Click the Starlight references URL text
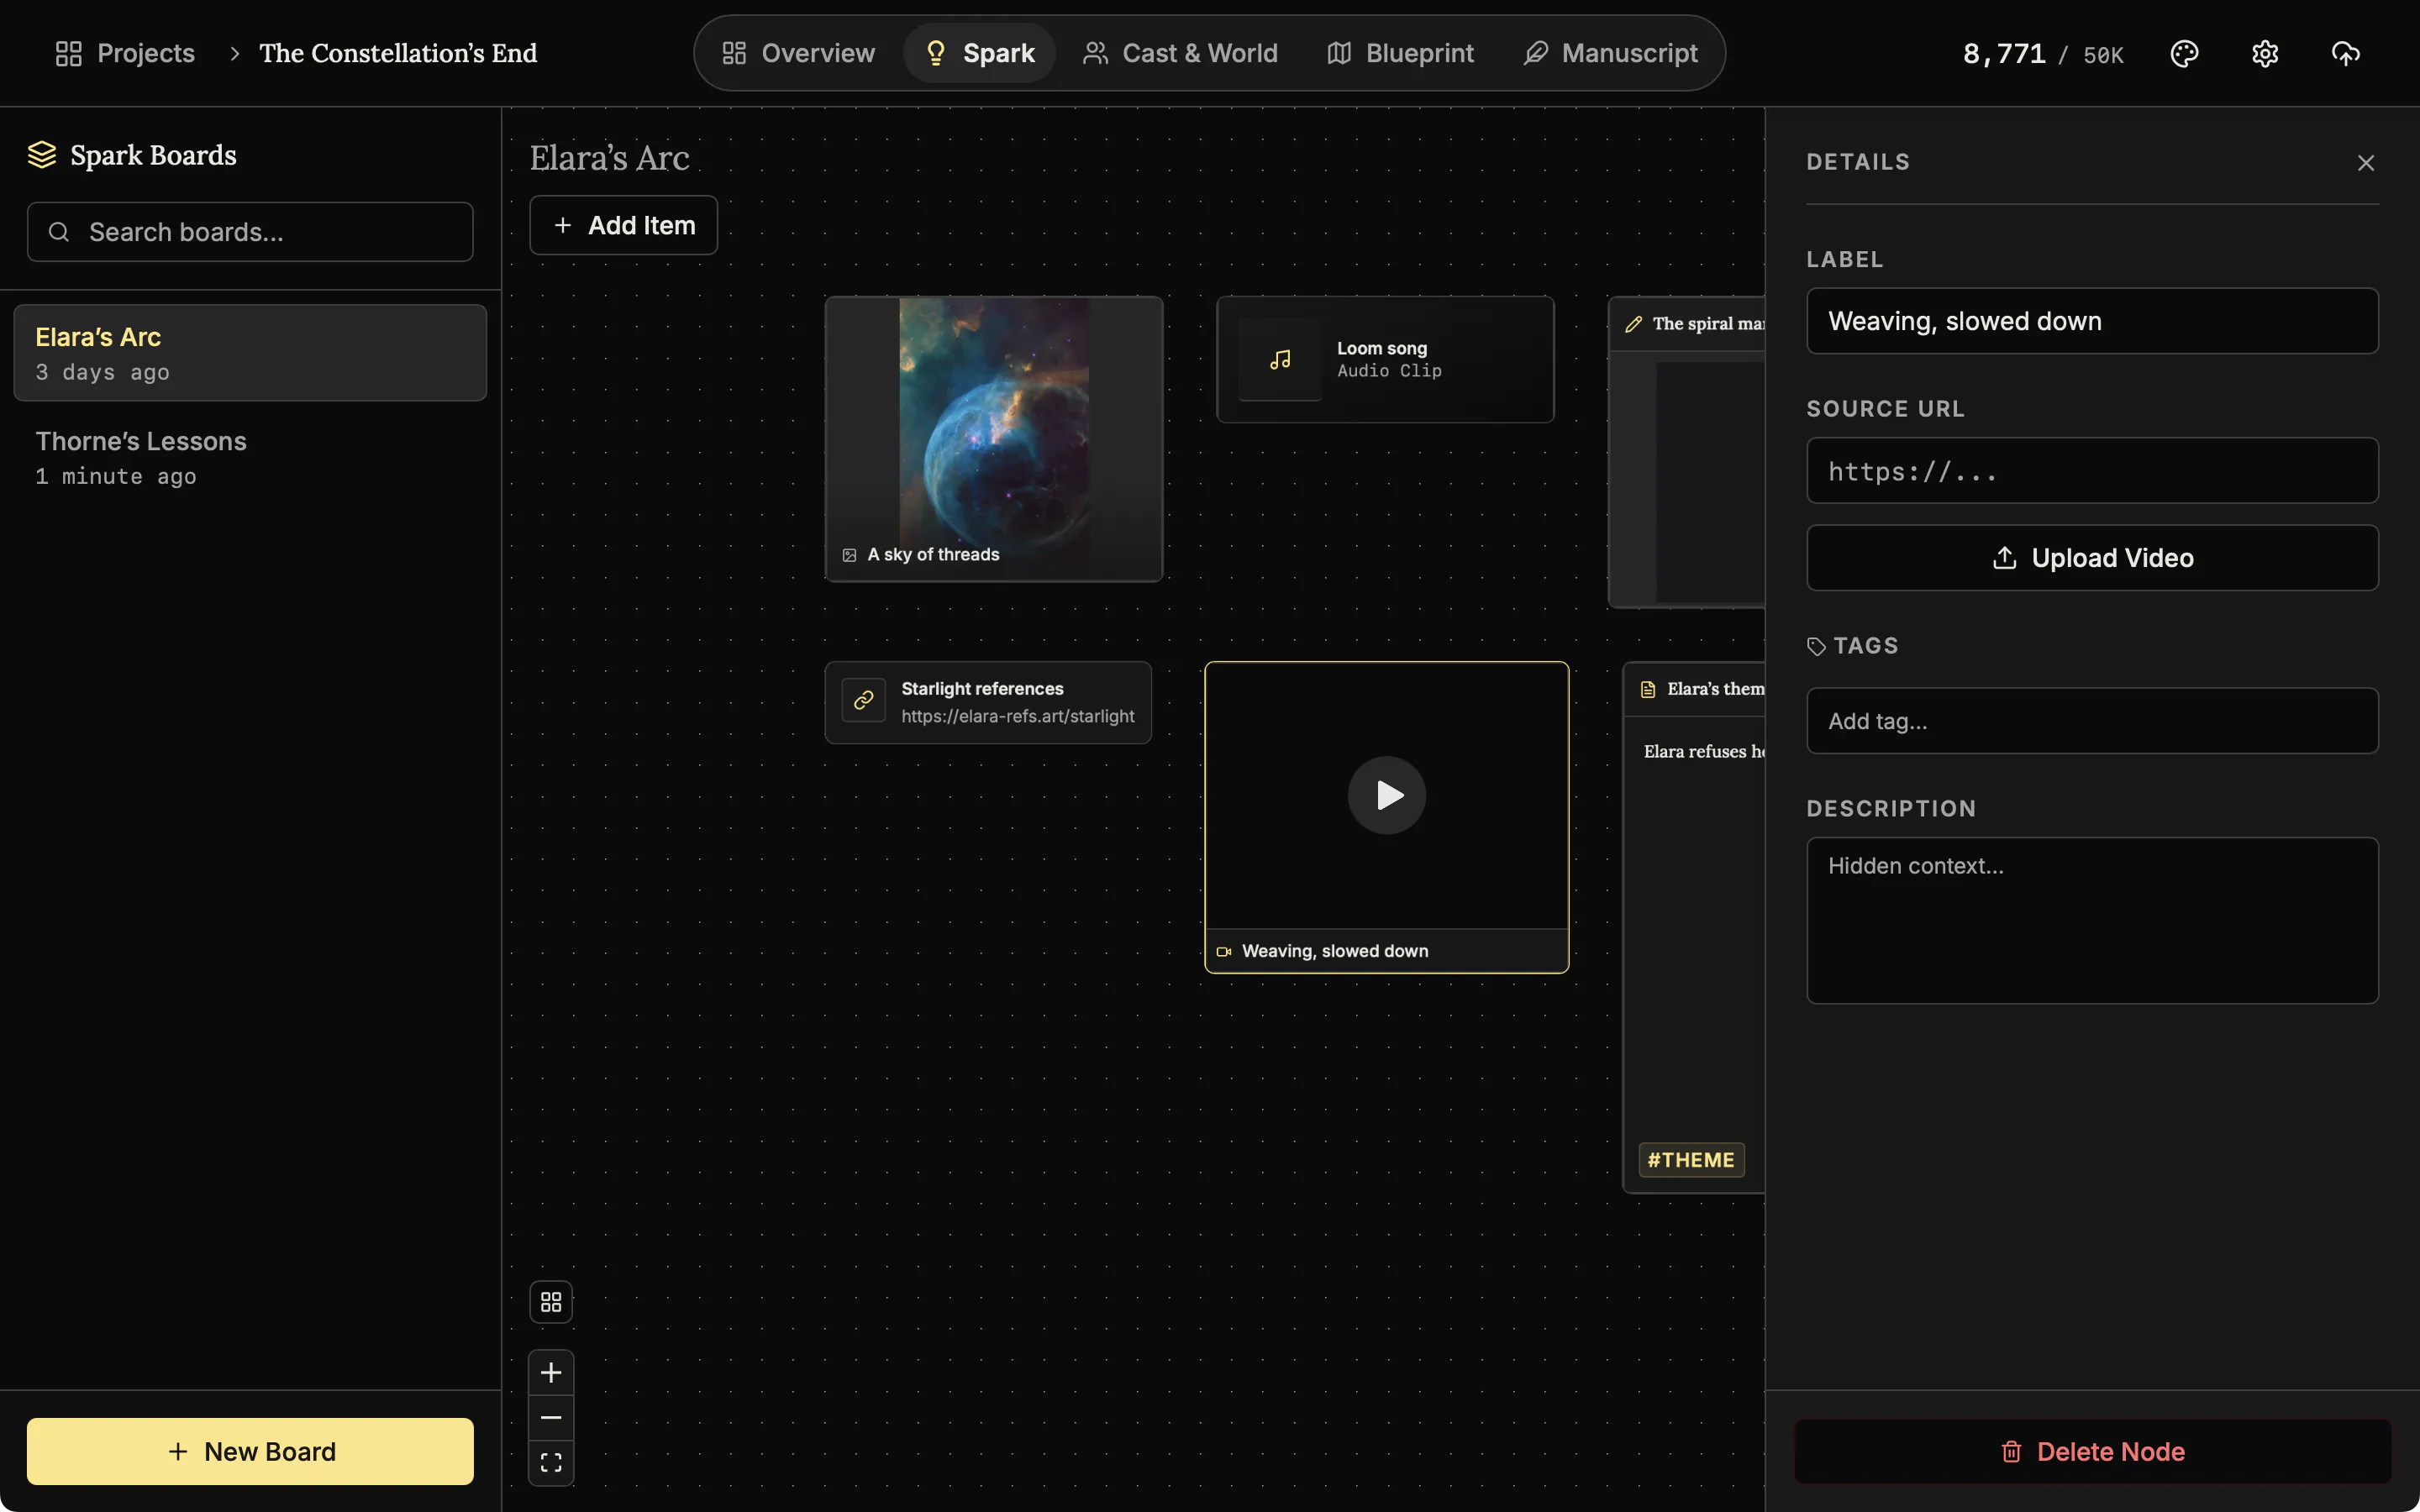 [1017, 716]
